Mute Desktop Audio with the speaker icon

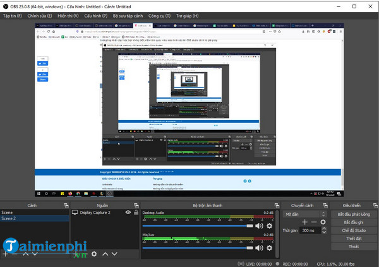[x=259, y=226]
